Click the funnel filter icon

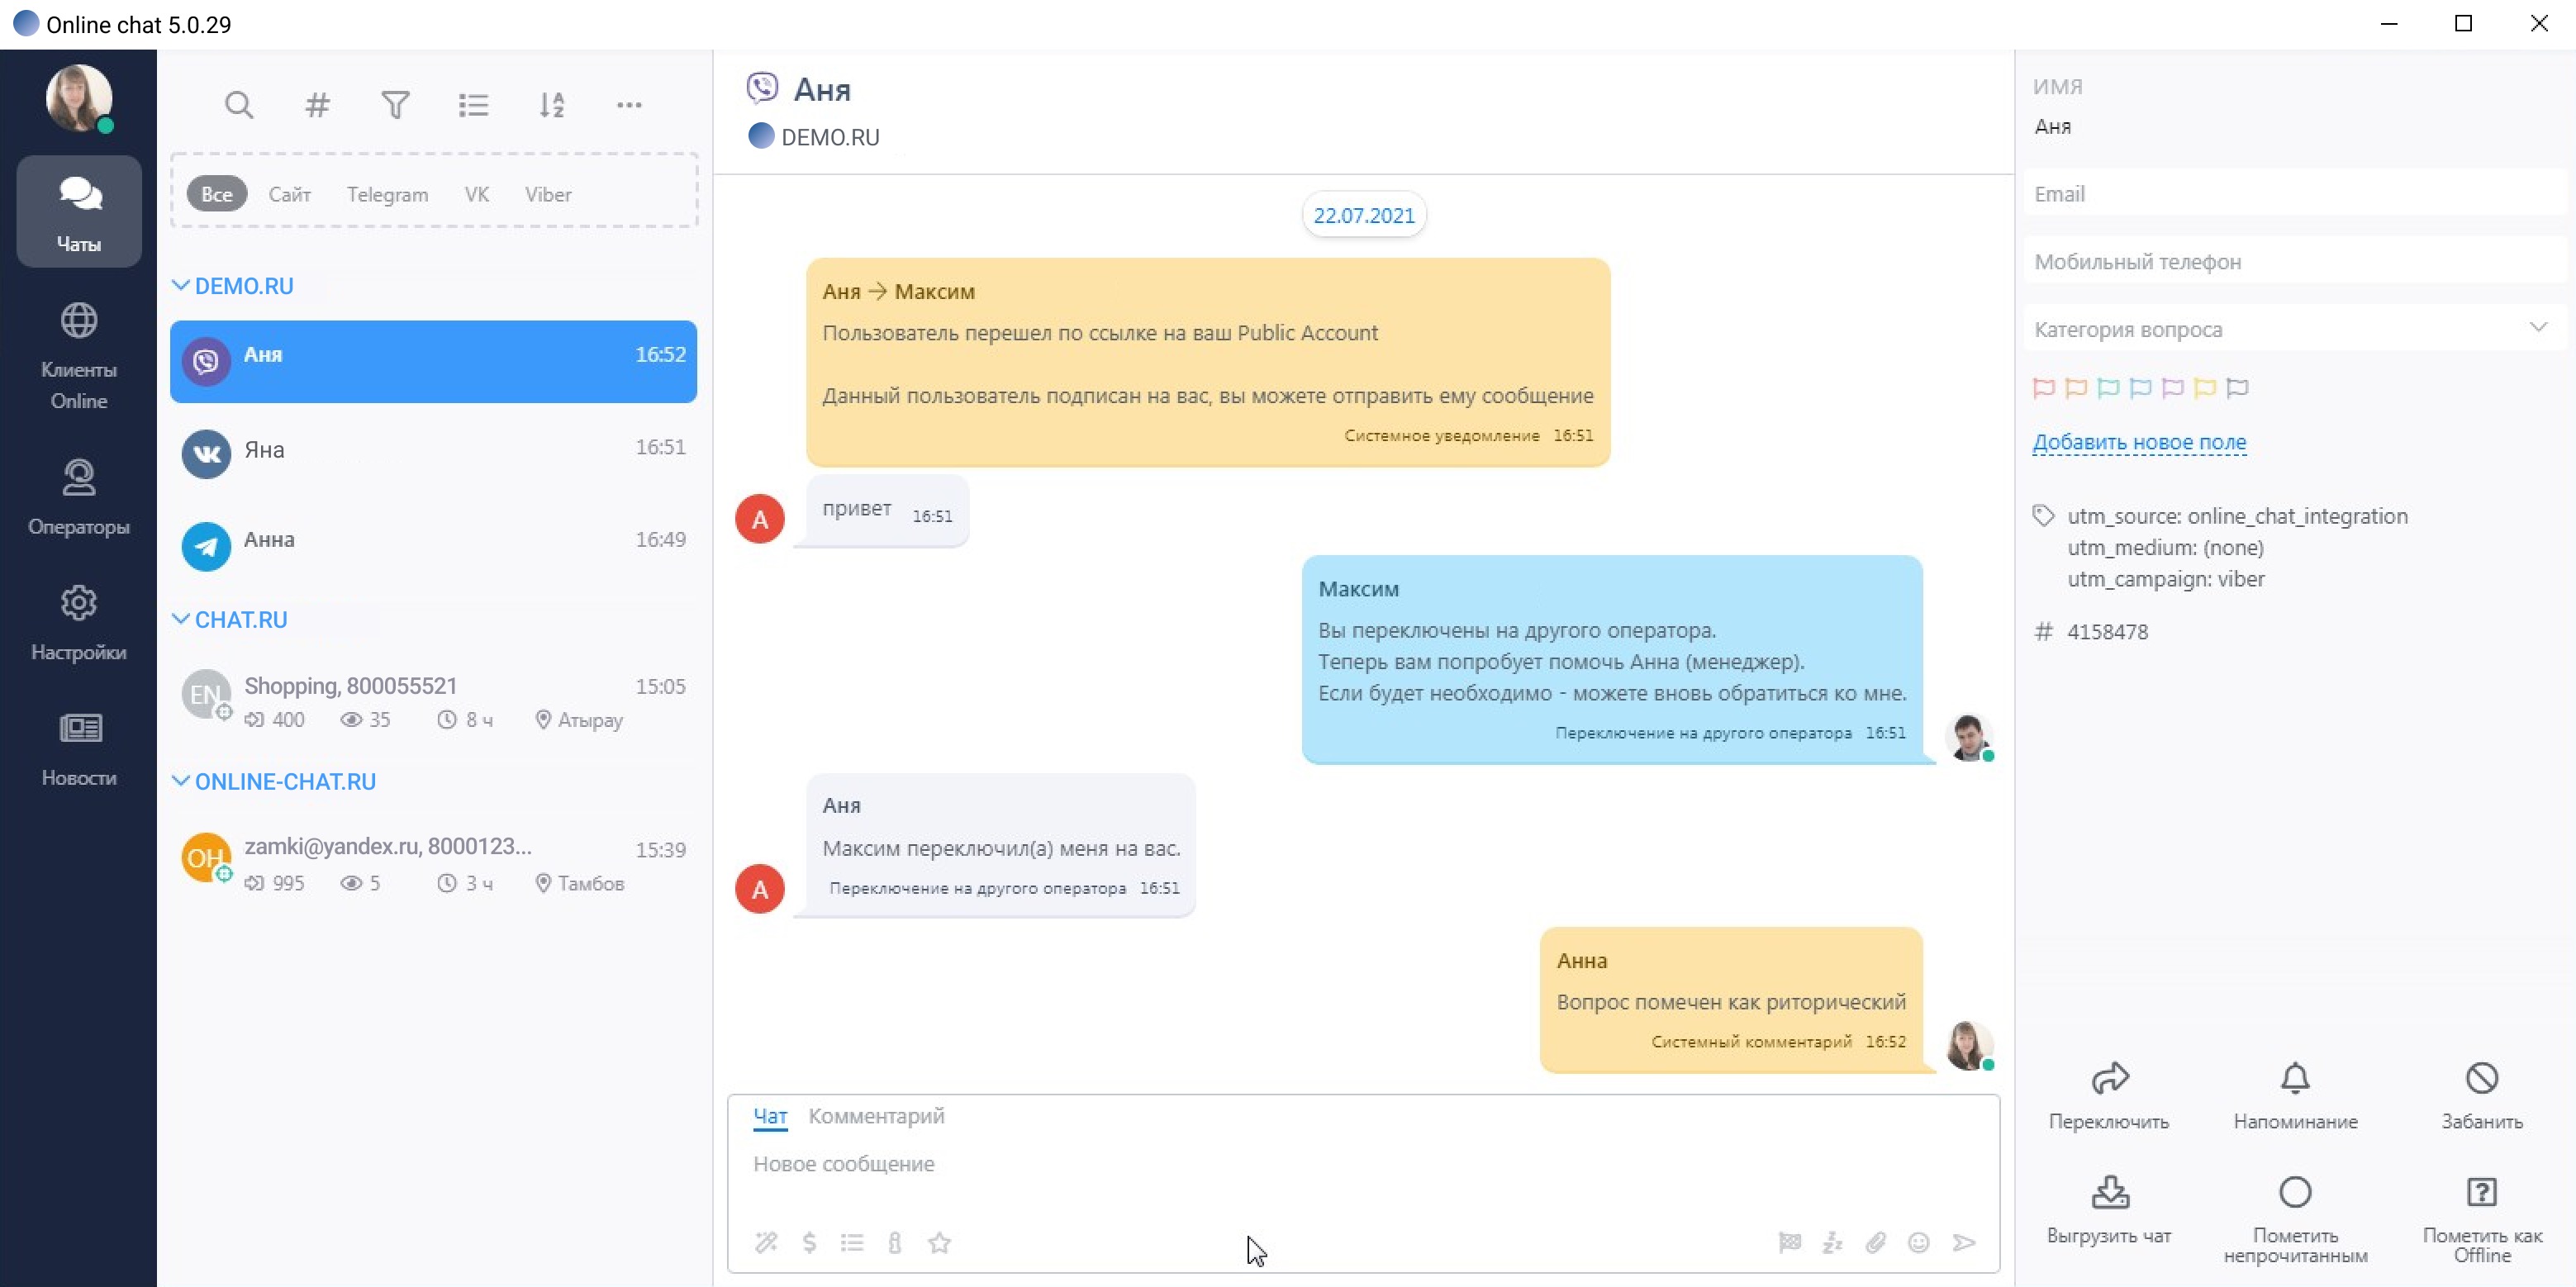[x=395, y=105]
